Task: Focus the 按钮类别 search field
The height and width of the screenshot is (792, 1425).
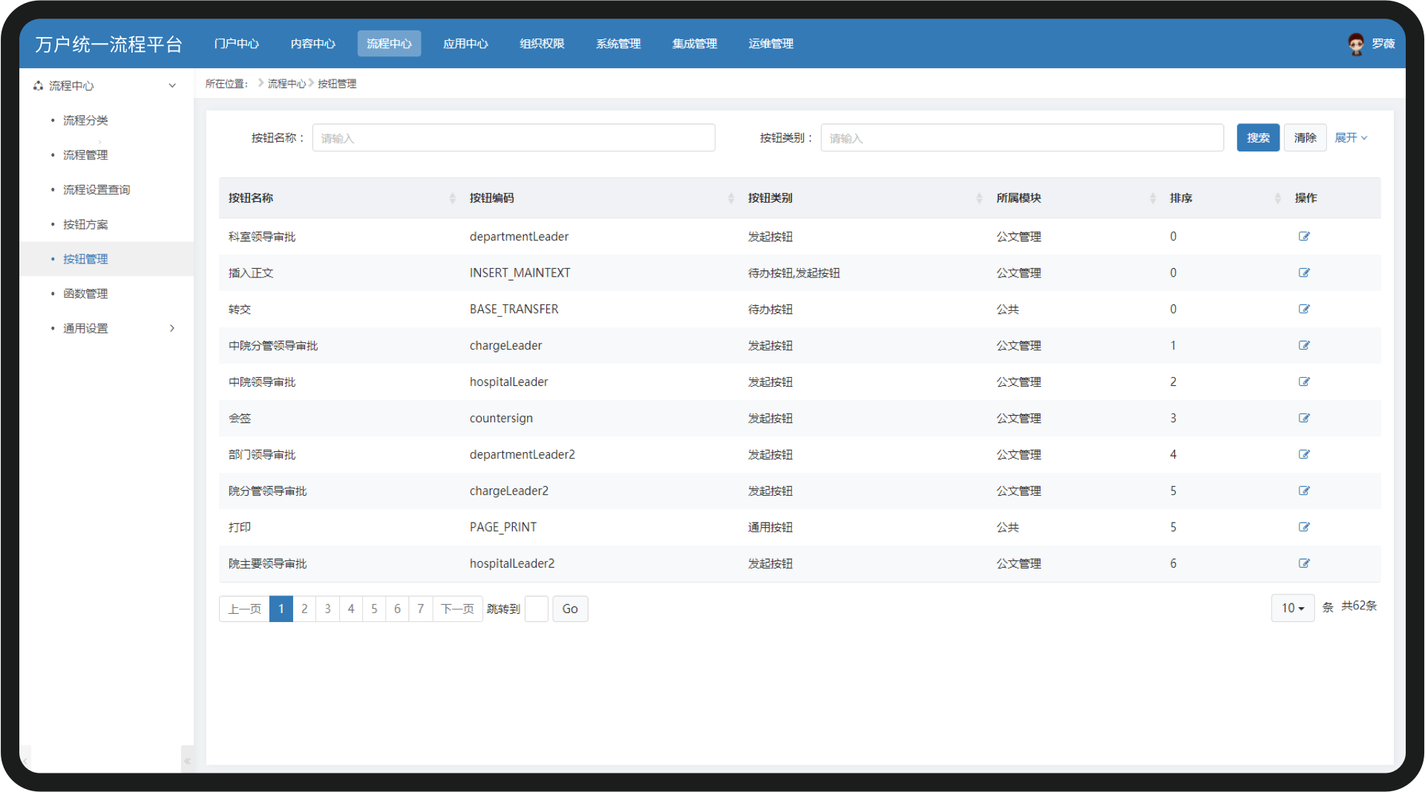Action: [1022, 138]
